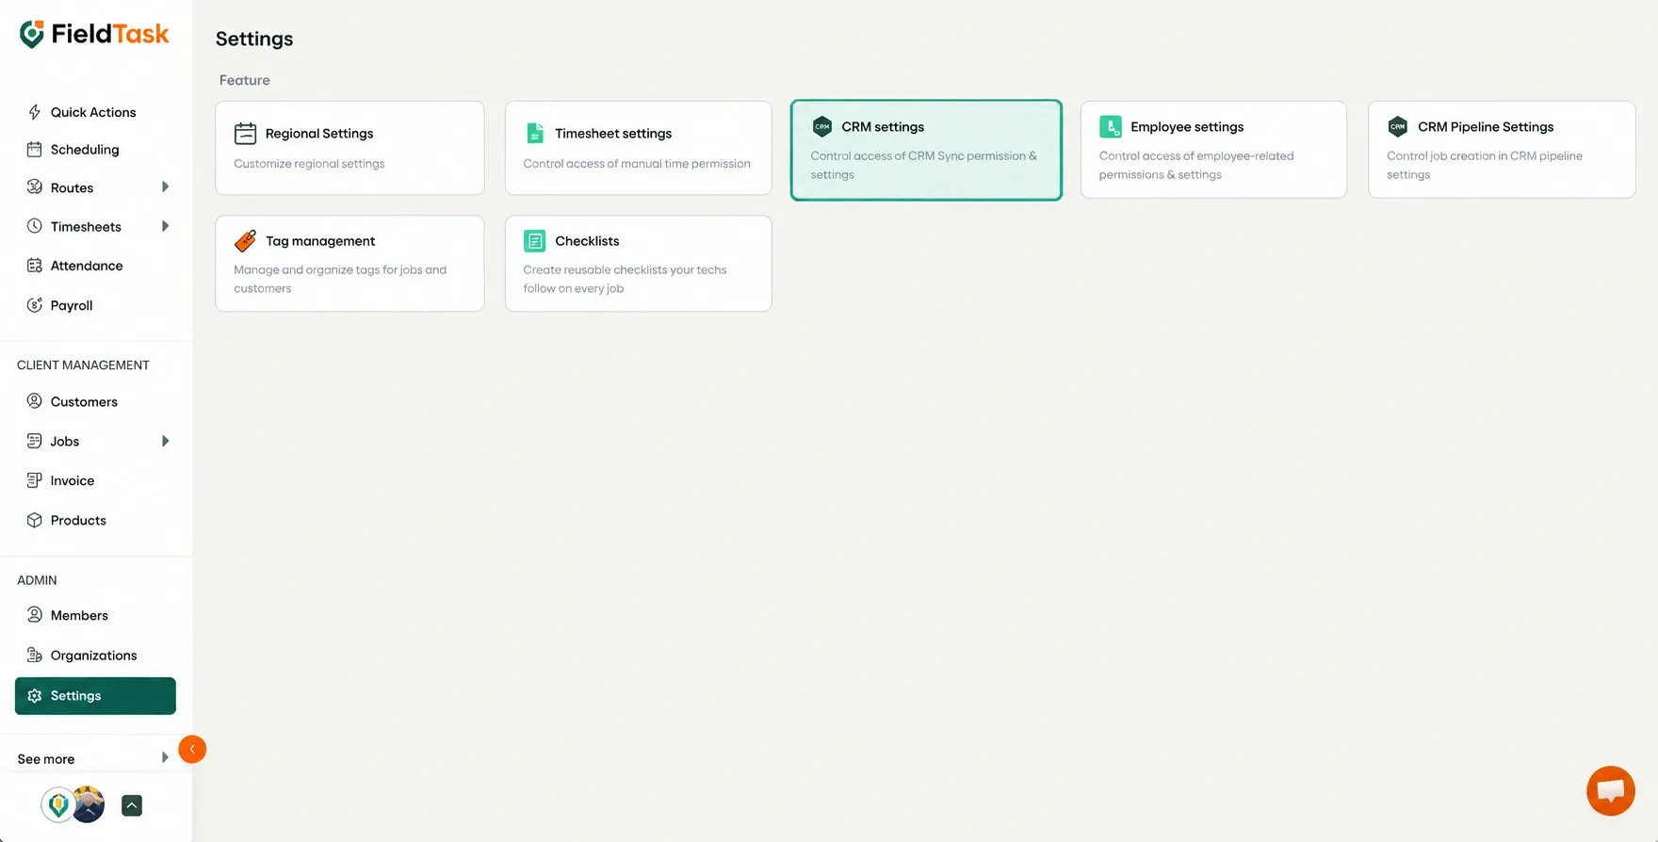The height and width of the screenshot is (842, 1658).
Task: Open the account switcher up-arrow button
Action: 132,805
